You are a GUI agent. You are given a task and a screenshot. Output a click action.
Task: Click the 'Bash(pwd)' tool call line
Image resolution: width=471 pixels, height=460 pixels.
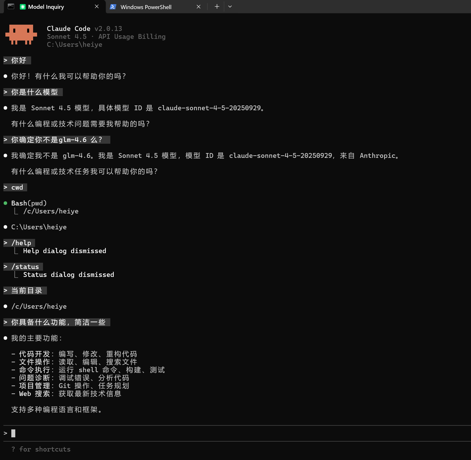[x=29, y=203]
